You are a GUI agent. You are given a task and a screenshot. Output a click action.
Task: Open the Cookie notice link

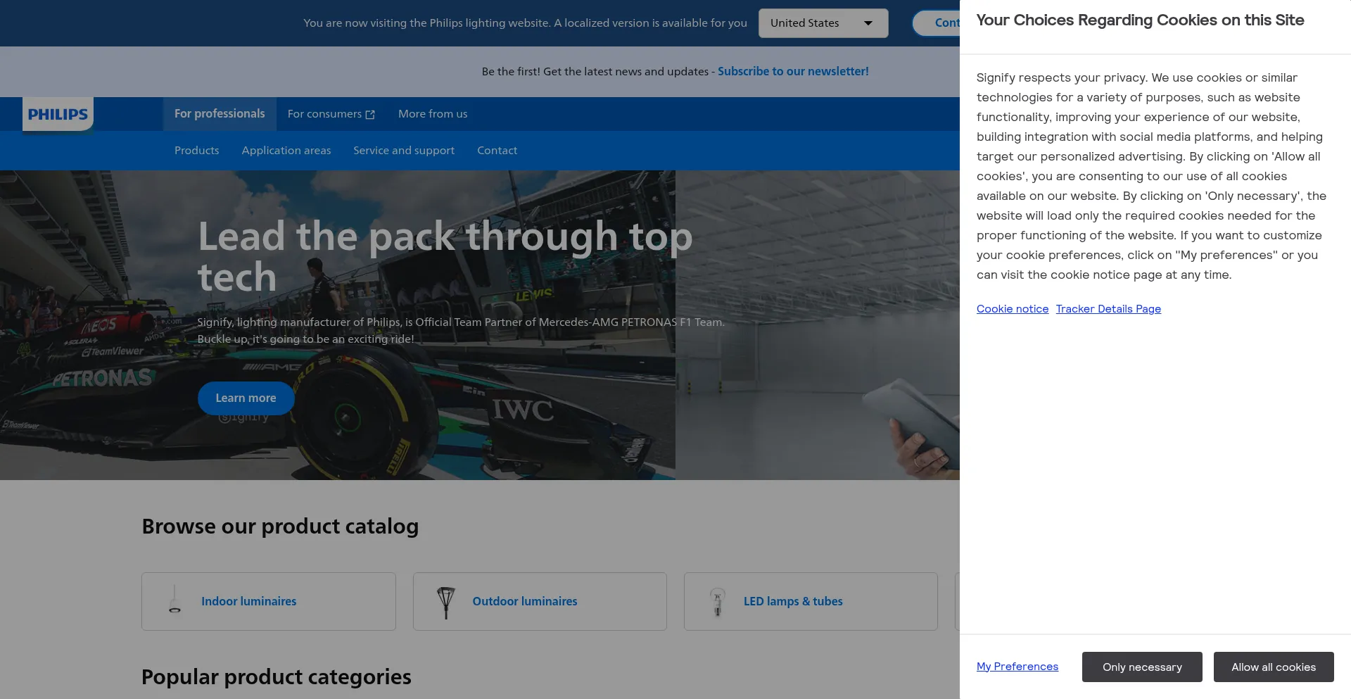(1012, 309)
